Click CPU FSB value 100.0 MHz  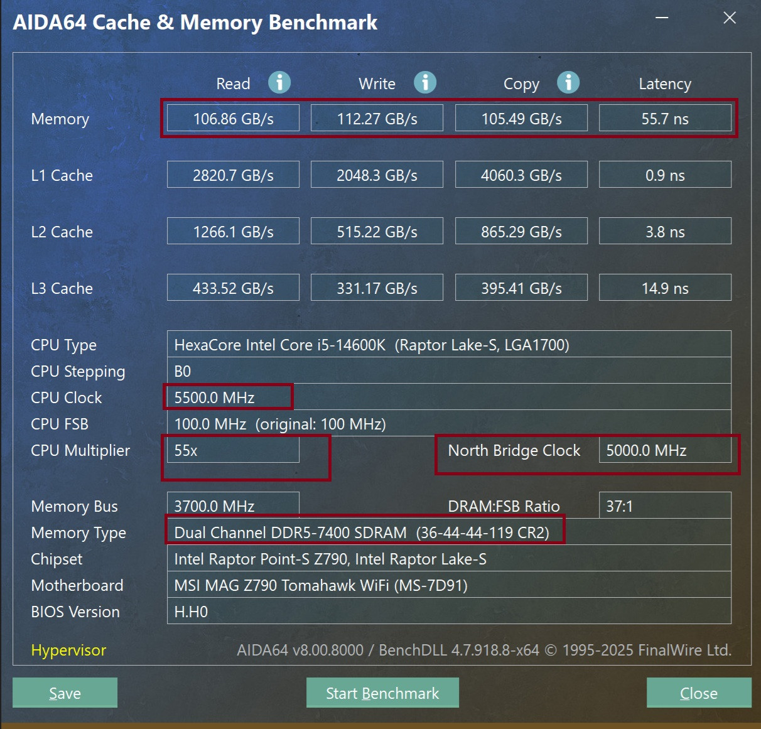pos(449,423)
